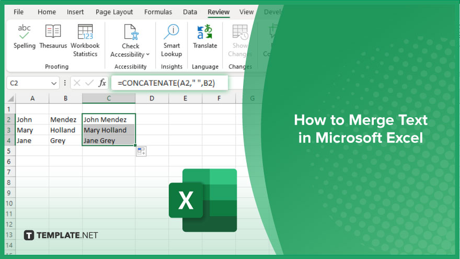Image resolution: width=460 pixels, height=259 pixels.
Task: Select column A header
Action: pyautogui.click(x=32, y=98)
